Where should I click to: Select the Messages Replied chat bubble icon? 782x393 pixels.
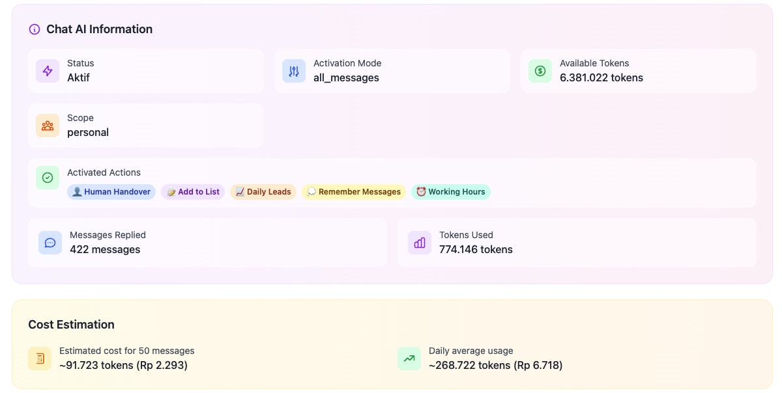click(x=50, y=242)
